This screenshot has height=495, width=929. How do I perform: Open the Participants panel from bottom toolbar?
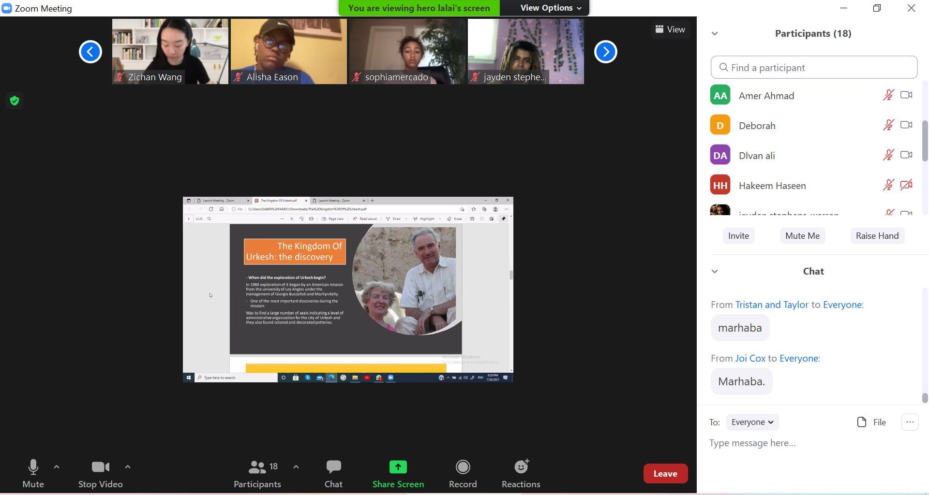click(x=257, y=474)
